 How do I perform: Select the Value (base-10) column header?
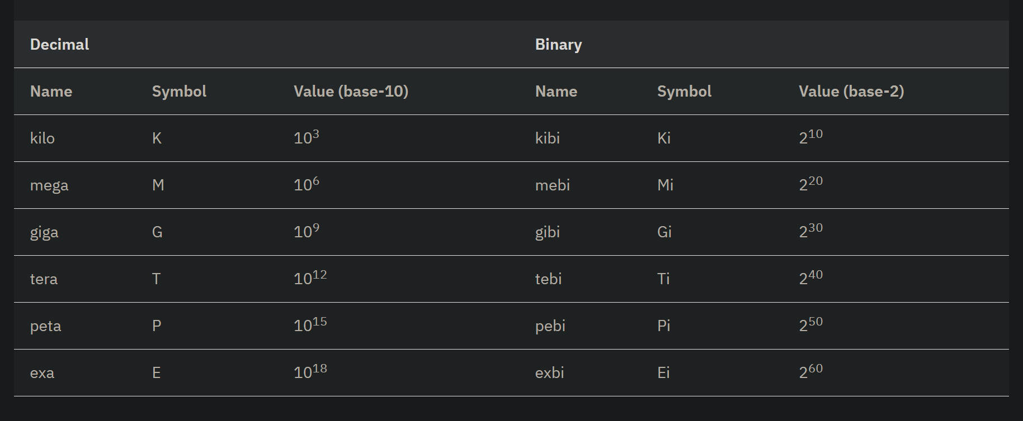point(351,92)
